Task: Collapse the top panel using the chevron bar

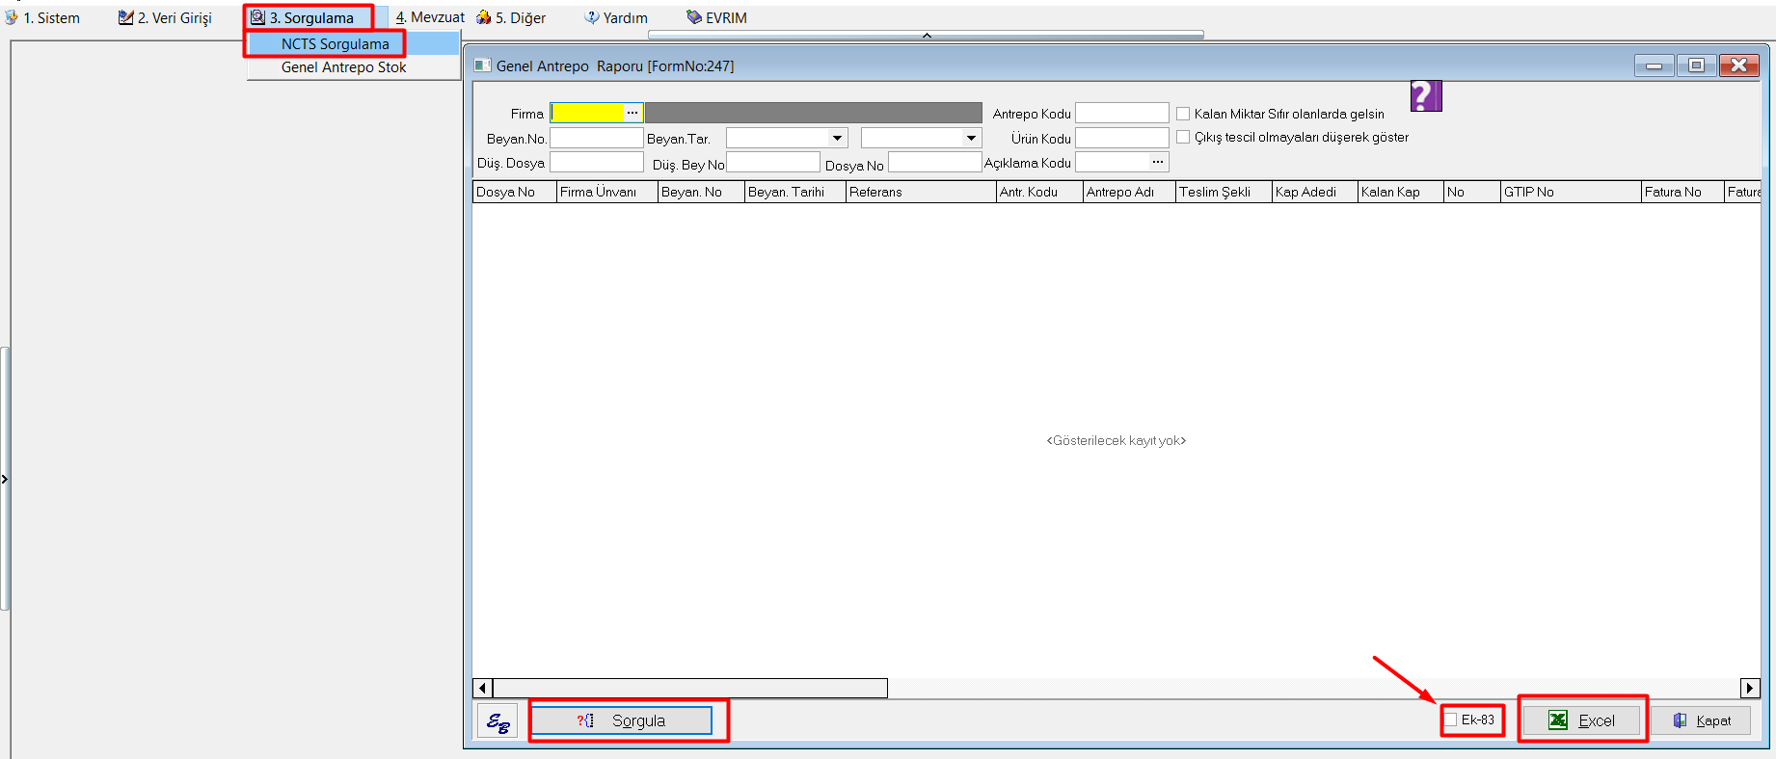Action: coord(926,36)
